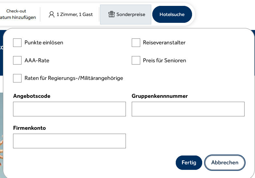Click the gift icon next to Sonderpreise
The width and height of the screenshot is (255, 178).
112,14
